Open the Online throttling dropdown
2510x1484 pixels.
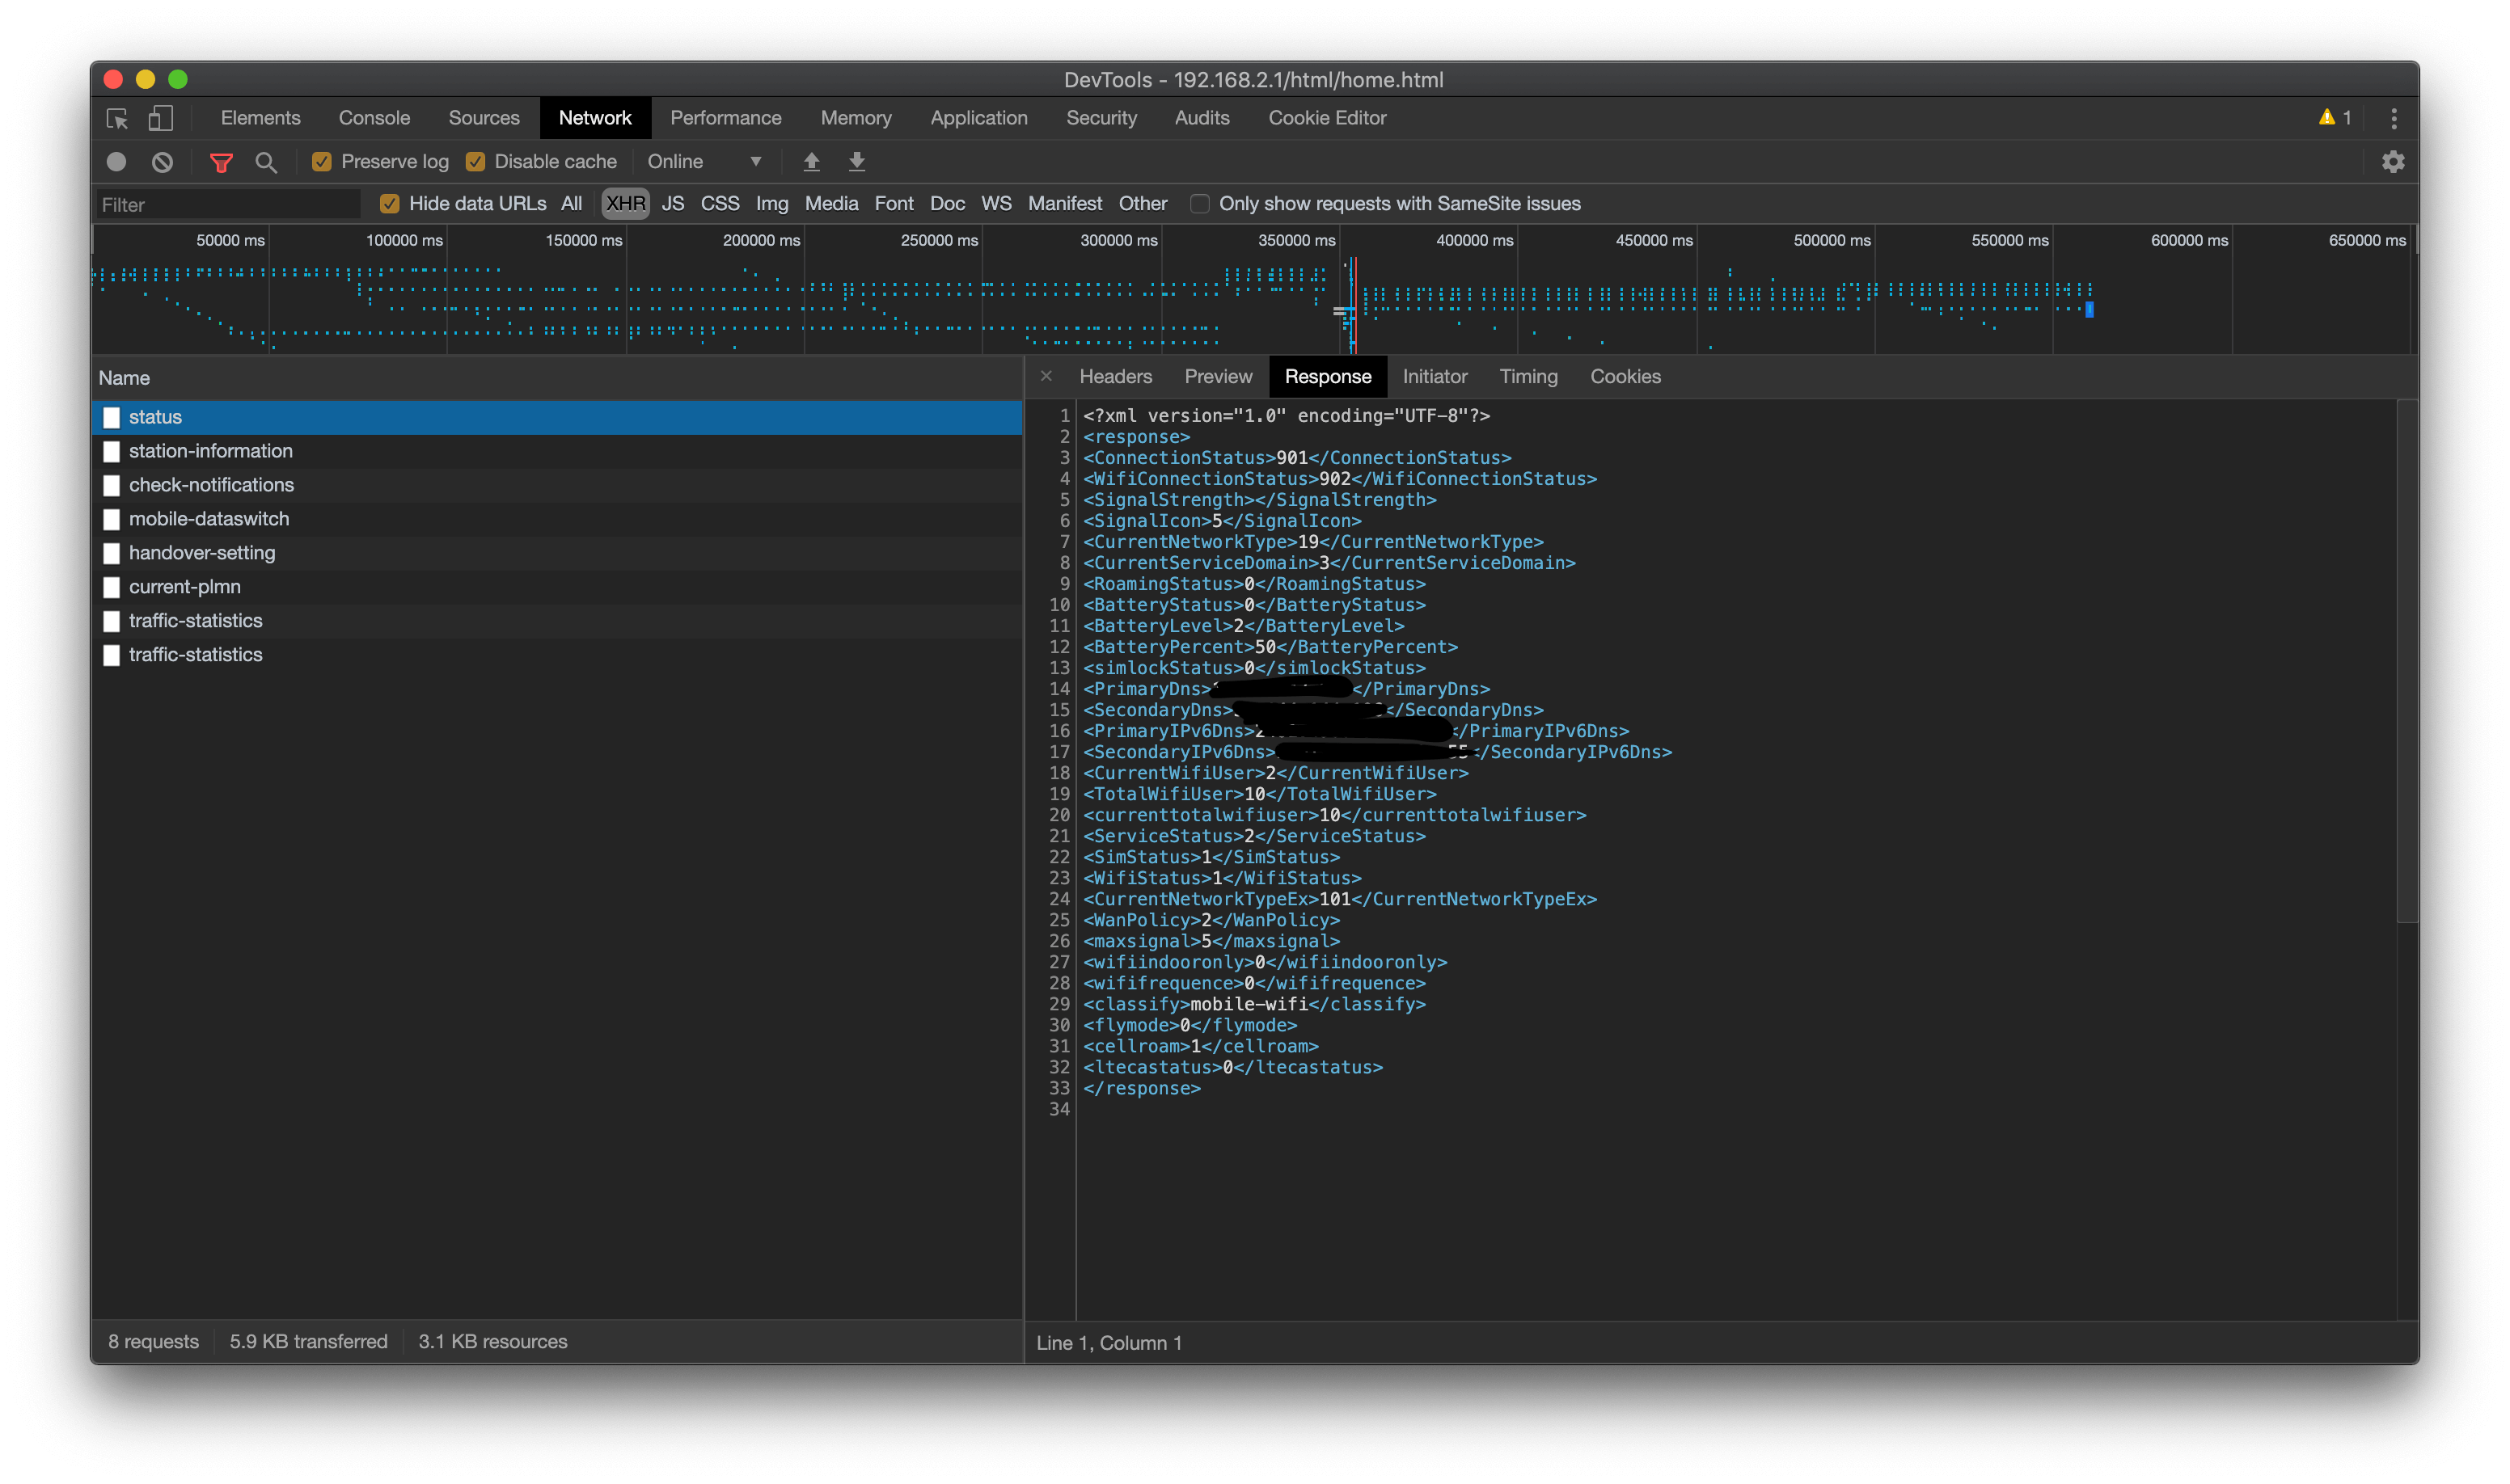pyautogui.click(x=704, y=162)
